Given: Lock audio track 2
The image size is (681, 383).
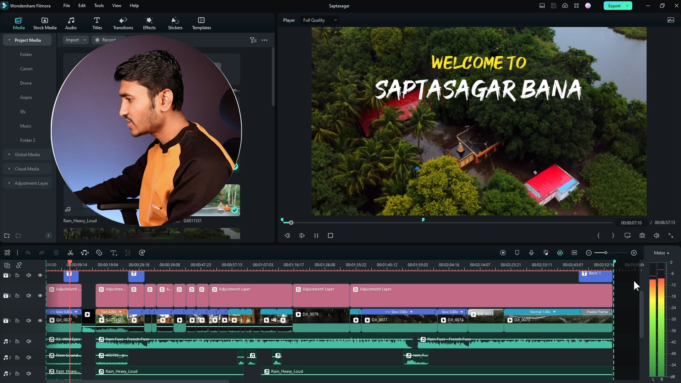Looking at the screenshot, I should 17,357.
